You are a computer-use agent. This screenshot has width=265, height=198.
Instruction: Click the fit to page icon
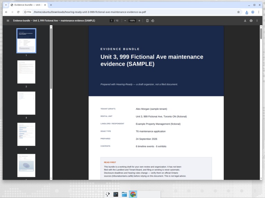pos(147,20)
